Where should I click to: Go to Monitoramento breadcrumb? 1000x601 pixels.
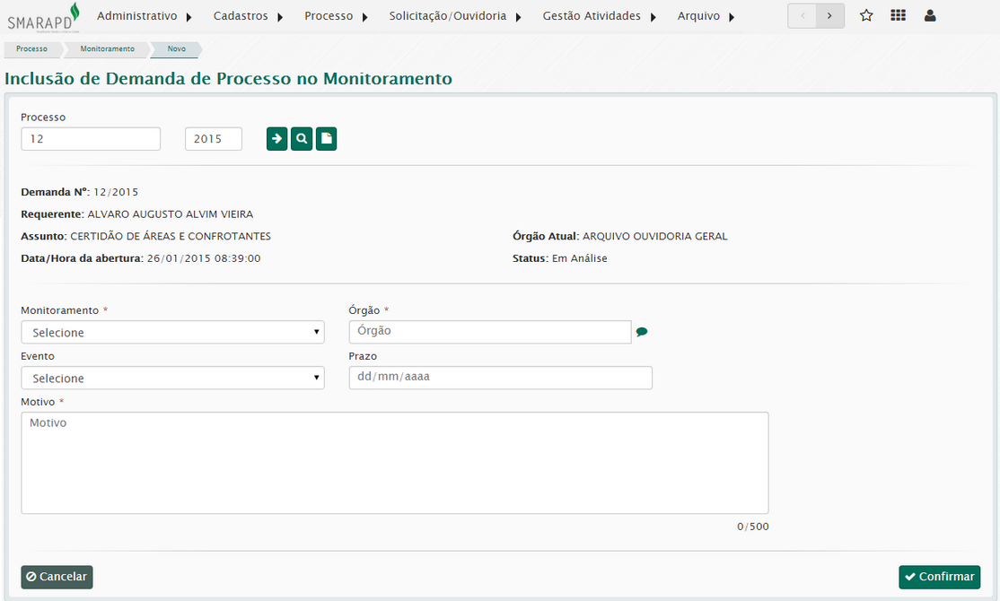(107, 49)
